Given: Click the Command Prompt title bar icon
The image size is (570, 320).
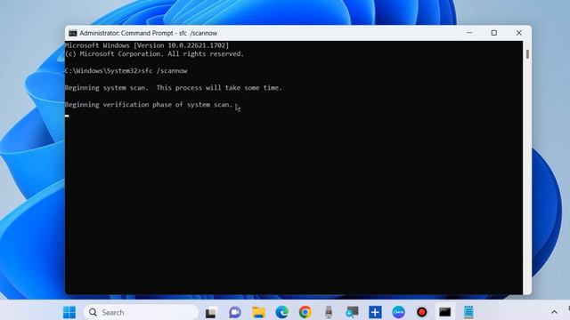Looking at the screenshot, I should pos(73,33).
